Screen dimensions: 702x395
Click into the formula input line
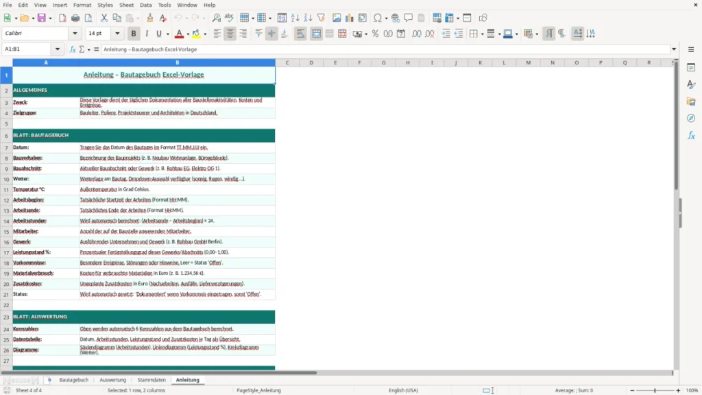[x=385, y=49]
